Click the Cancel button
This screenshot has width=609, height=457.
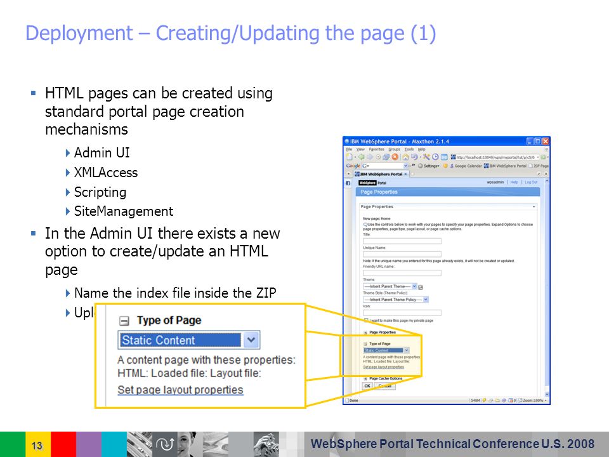coord(384,387)
